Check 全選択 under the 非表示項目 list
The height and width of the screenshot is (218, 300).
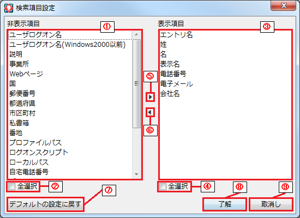click(11, 186)
